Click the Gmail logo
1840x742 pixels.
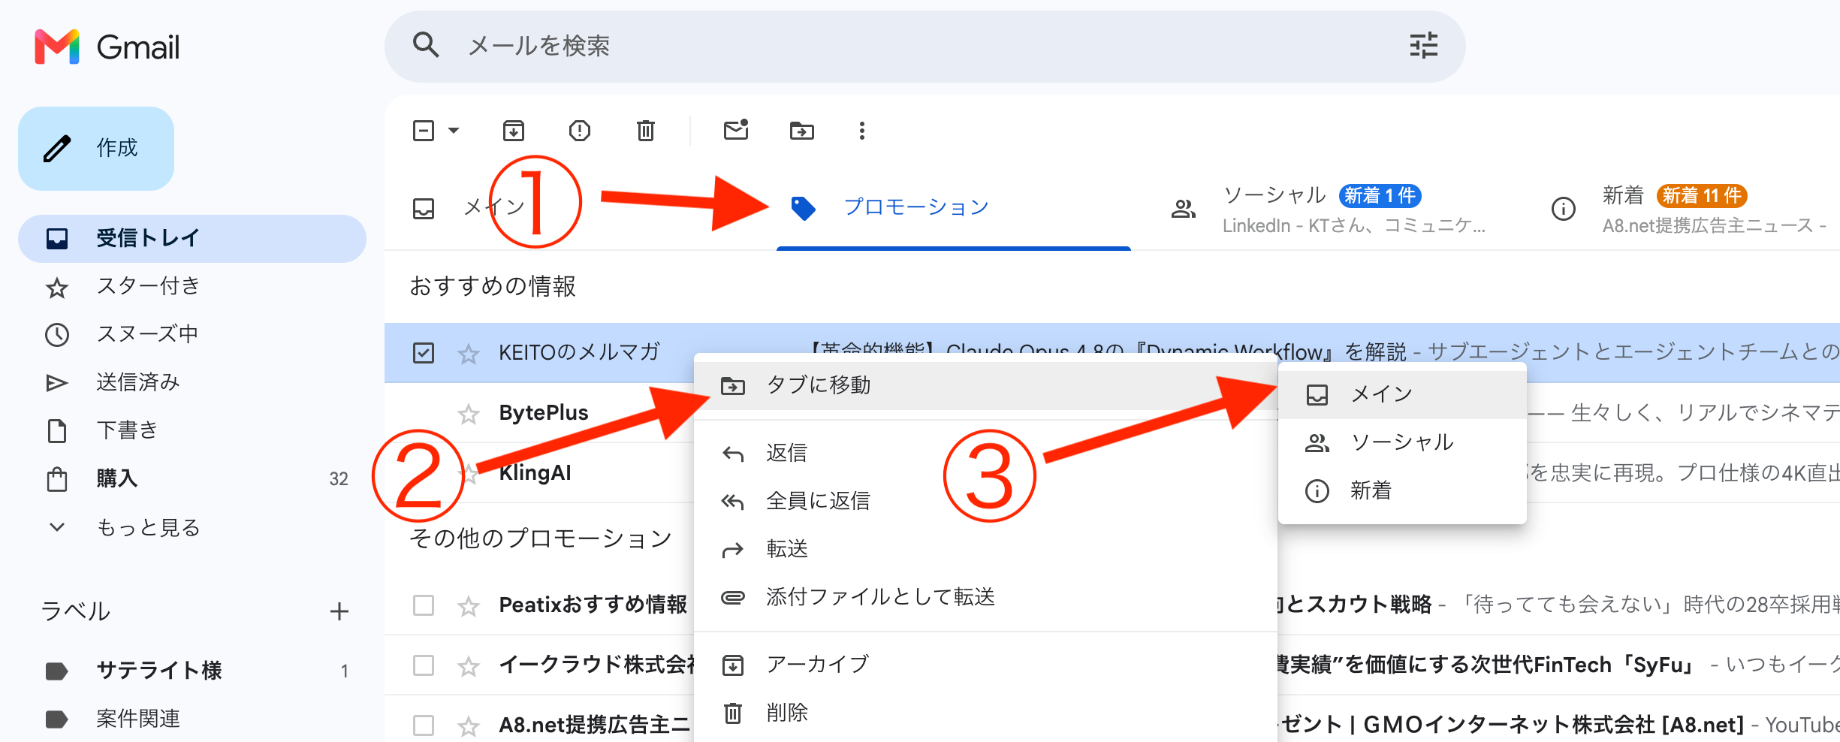tap(107, 47)
